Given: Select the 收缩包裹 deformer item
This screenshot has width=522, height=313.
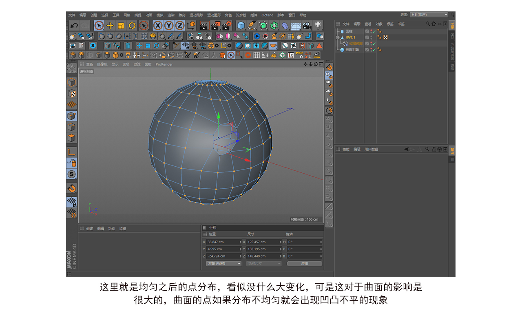Looking at the screenshot, I should pyautogui.click(x=356, y=44).
